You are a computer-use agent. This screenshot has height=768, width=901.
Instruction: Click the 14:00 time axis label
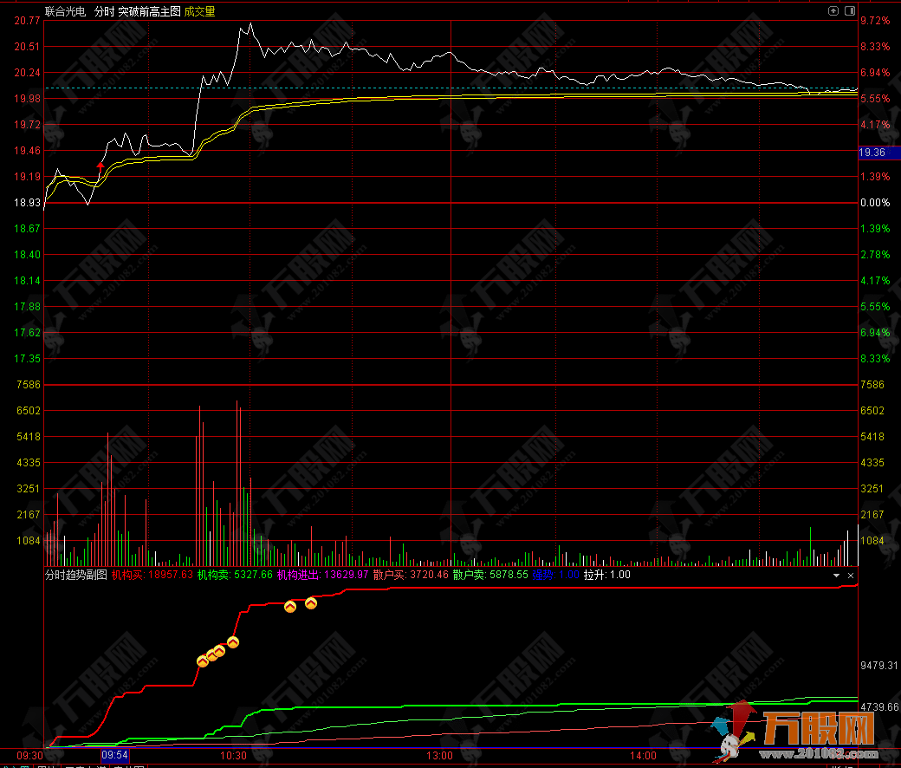[x=643, y=755]
